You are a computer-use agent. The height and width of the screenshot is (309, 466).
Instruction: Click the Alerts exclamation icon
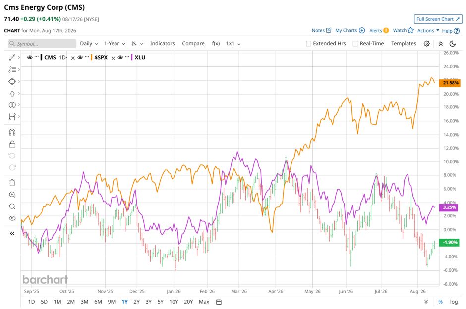[386, 30]
